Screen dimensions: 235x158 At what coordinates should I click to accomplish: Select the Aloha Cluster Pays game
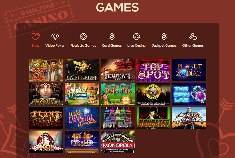point(82,94)
